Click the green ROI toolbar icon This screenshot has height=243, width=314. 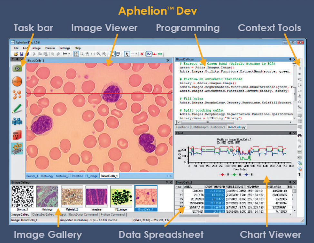tap(160, 54)
